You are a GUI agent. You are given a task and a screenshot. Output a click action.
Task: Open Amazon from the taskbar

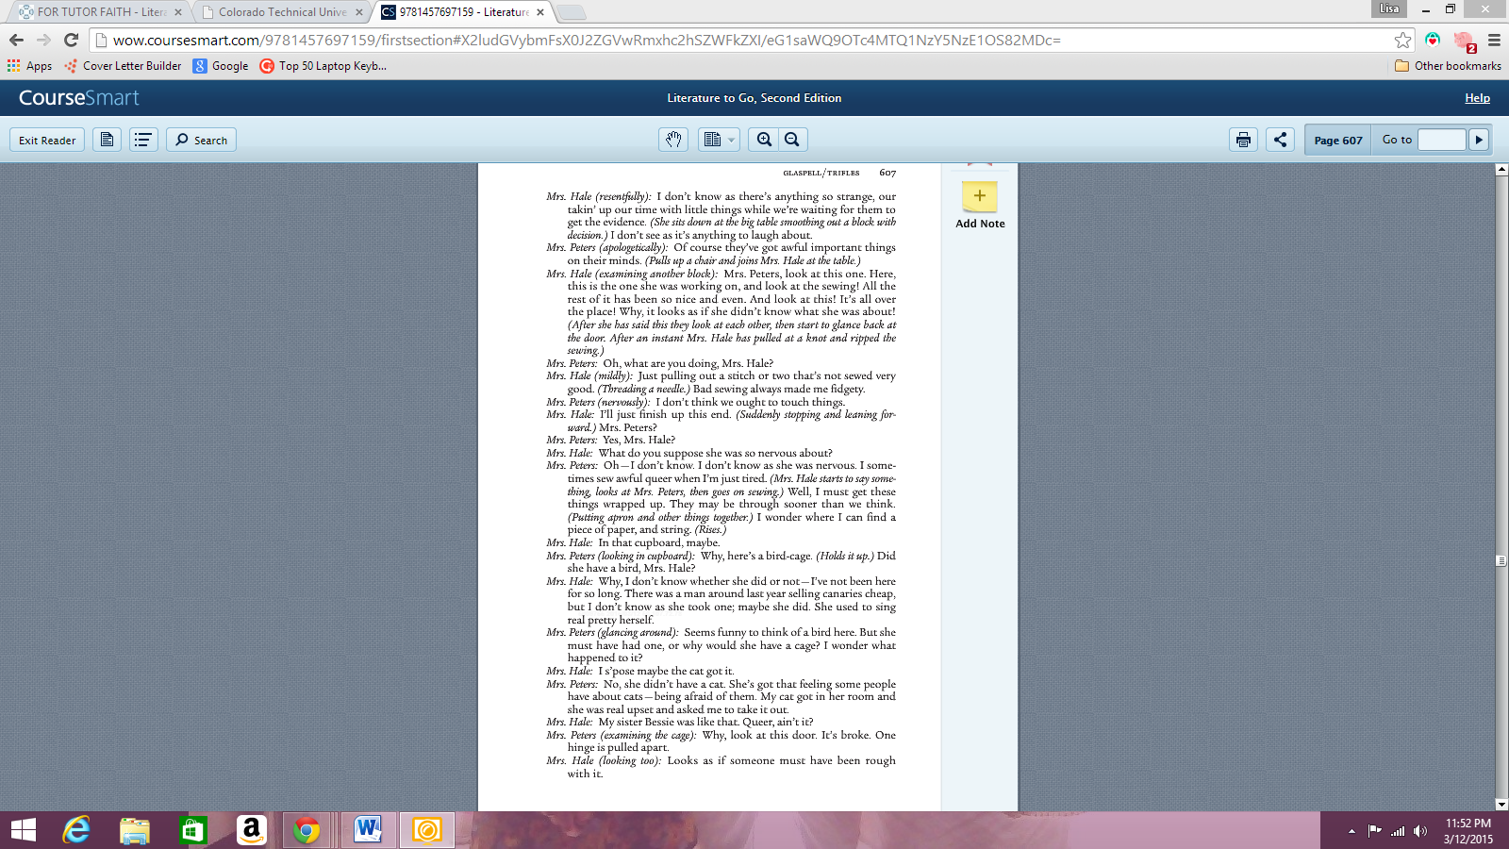tap(251, 830)
